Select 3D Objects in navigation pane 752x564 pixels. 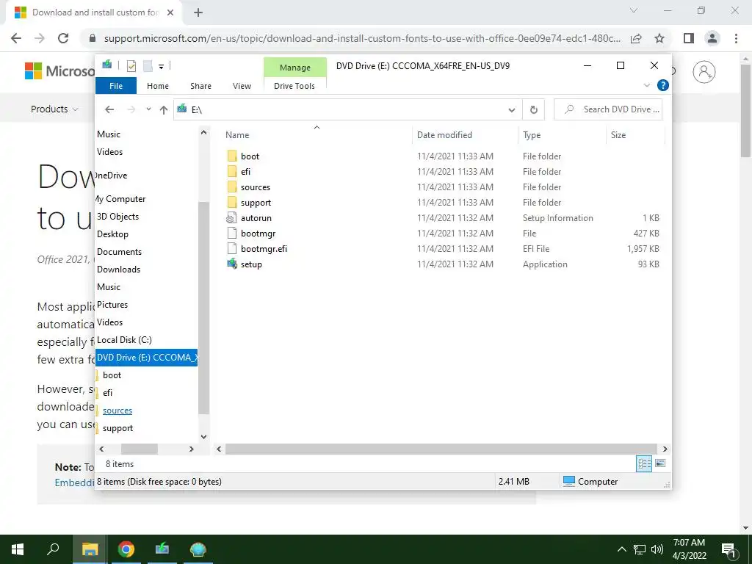[x=118, y=217]
